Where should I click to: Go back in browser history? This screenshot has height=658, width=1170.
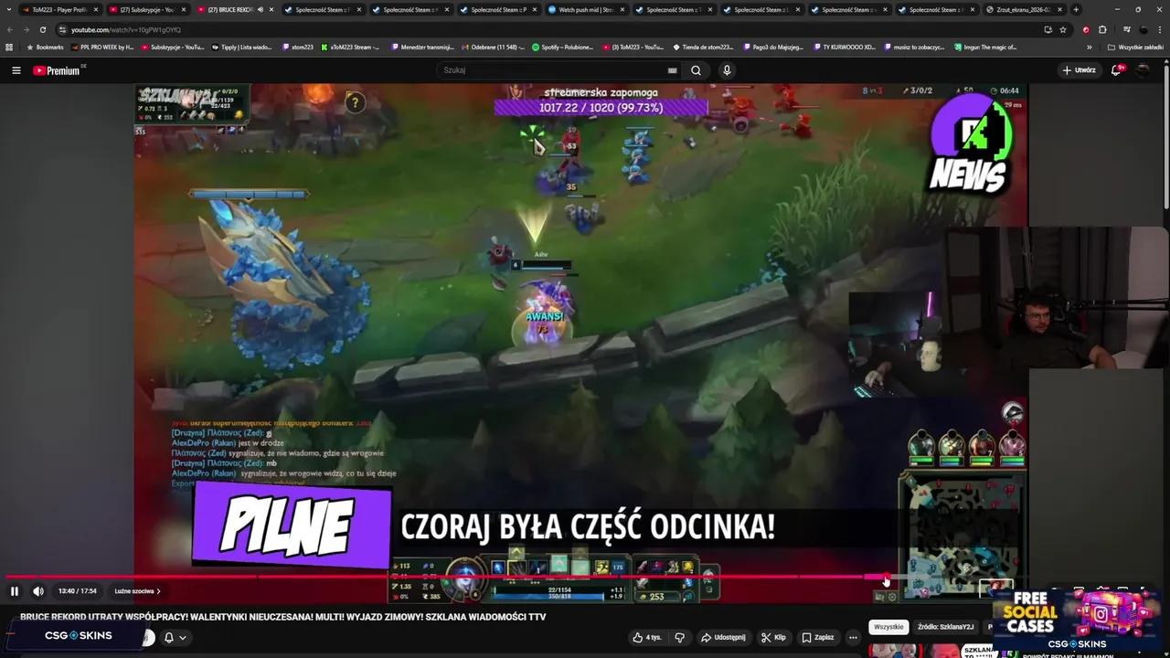click(9, 29)
